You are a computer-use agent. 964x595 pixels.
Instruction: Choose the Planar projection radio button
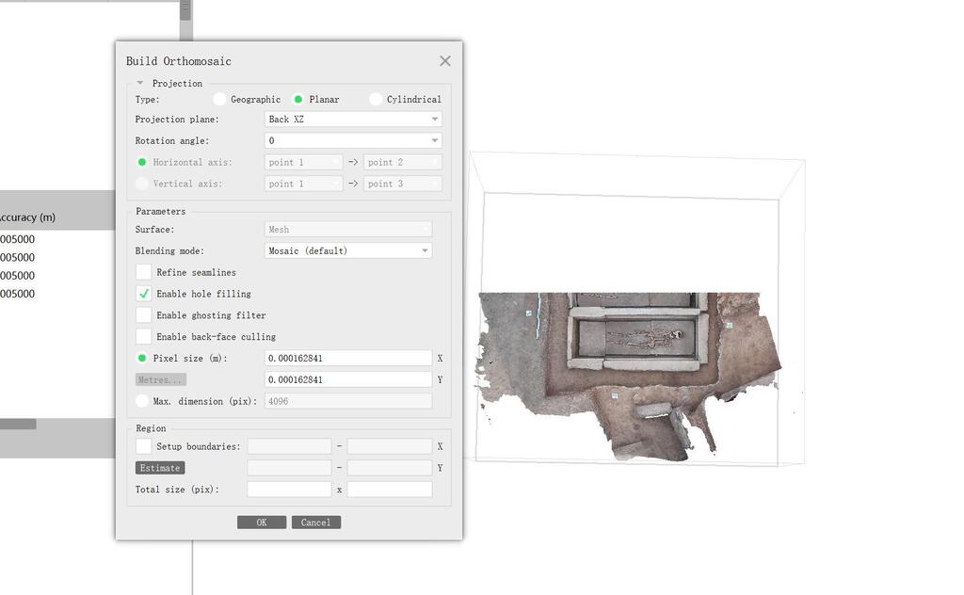298,99
